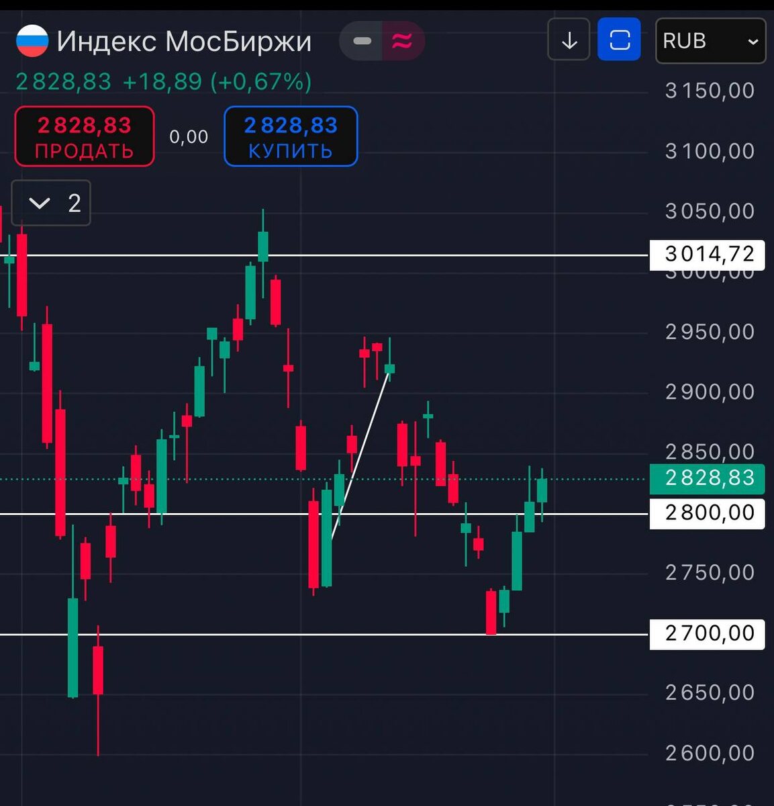Viewport: 774px width, 806px height.
Task: Toggle the minus line indicator button
Action: click(x=362, y=41)
